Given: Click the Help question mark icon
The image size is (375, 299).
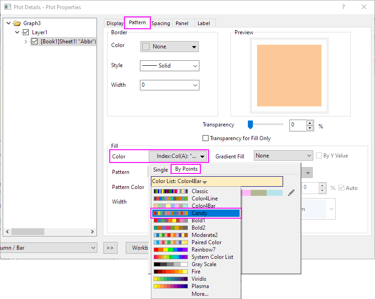Looking at the screenshot, I should point(343,7).
